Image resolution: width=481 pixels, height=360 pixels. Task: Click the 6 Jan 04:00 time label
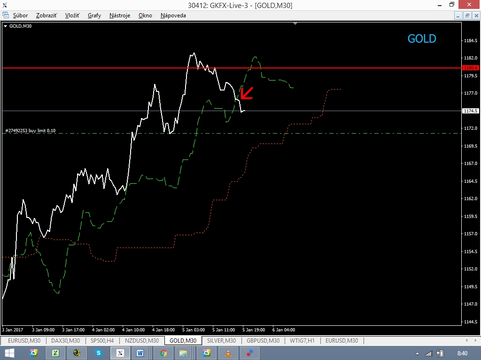[284, 330]
